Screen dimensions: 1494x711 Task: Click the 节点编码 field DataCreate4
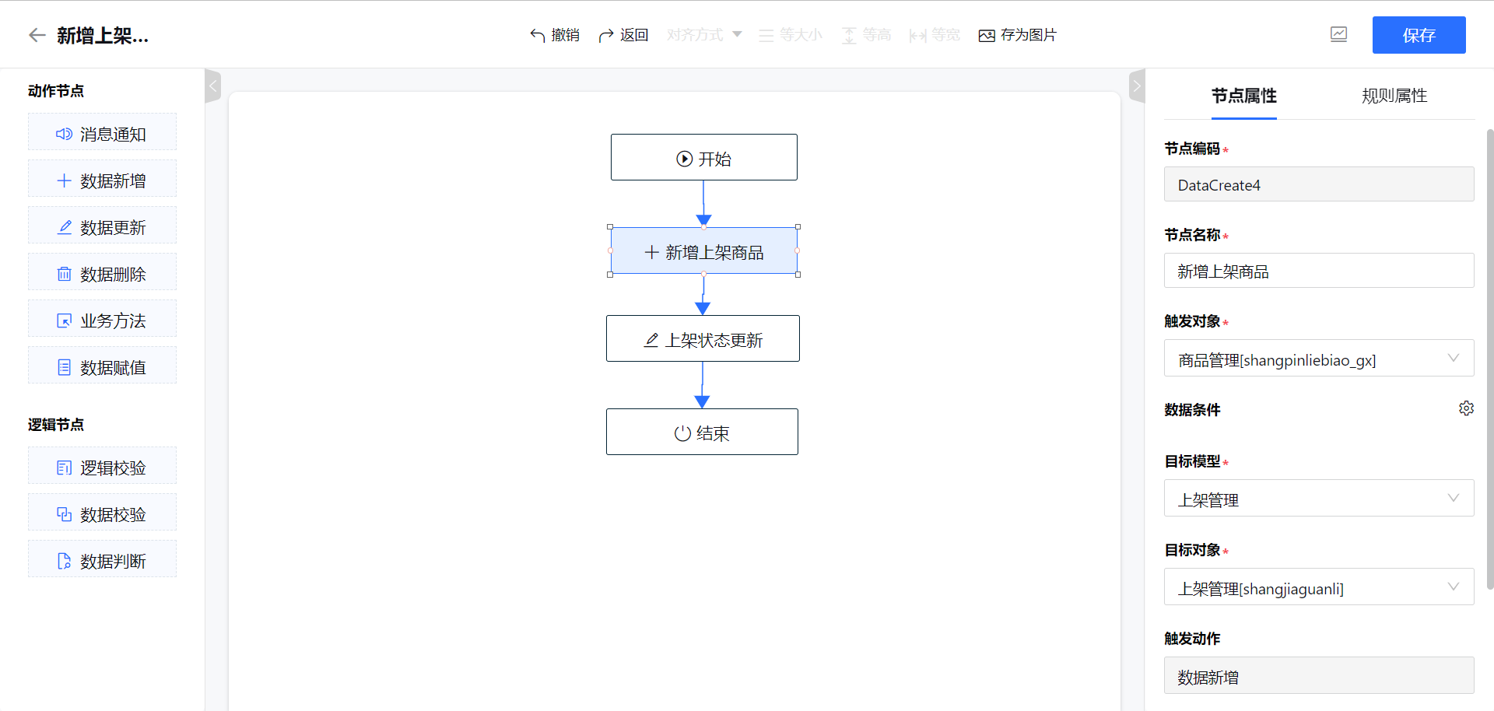(1319, 184)
